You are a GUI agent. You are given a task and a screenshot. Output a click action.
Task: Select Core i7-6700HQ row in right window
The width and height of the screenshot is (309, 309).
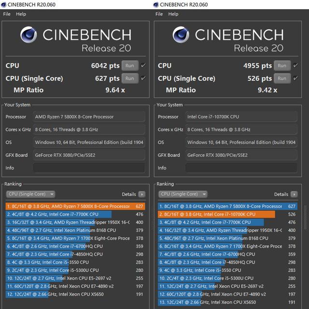pos(227,254)
